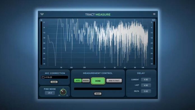
Task: Open the hamburger menu icon
Action: click(154, 14)
